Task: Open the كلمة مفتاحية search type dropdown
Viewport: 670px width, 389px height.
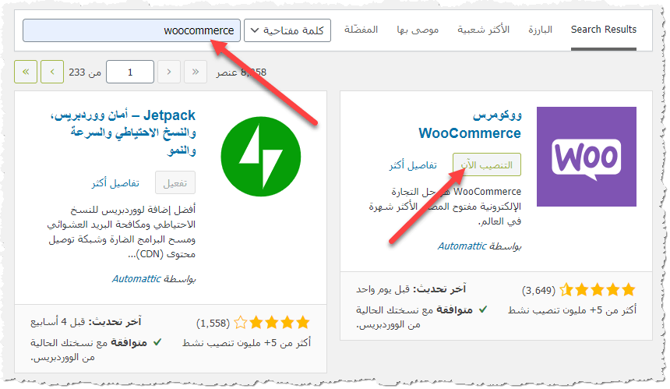Action: tap(287, 30)
